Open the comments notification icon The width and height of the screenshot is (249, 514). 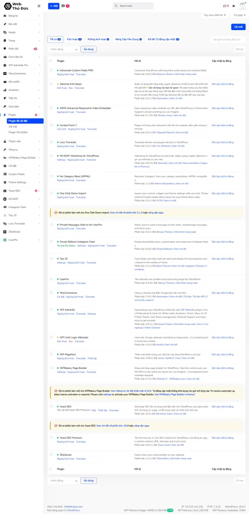(225, 6)
